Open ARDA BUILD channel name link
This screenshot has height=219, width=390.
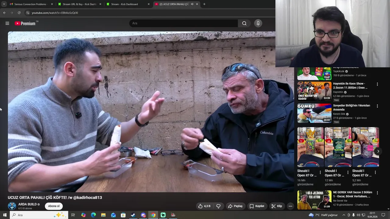coord(27,204)
